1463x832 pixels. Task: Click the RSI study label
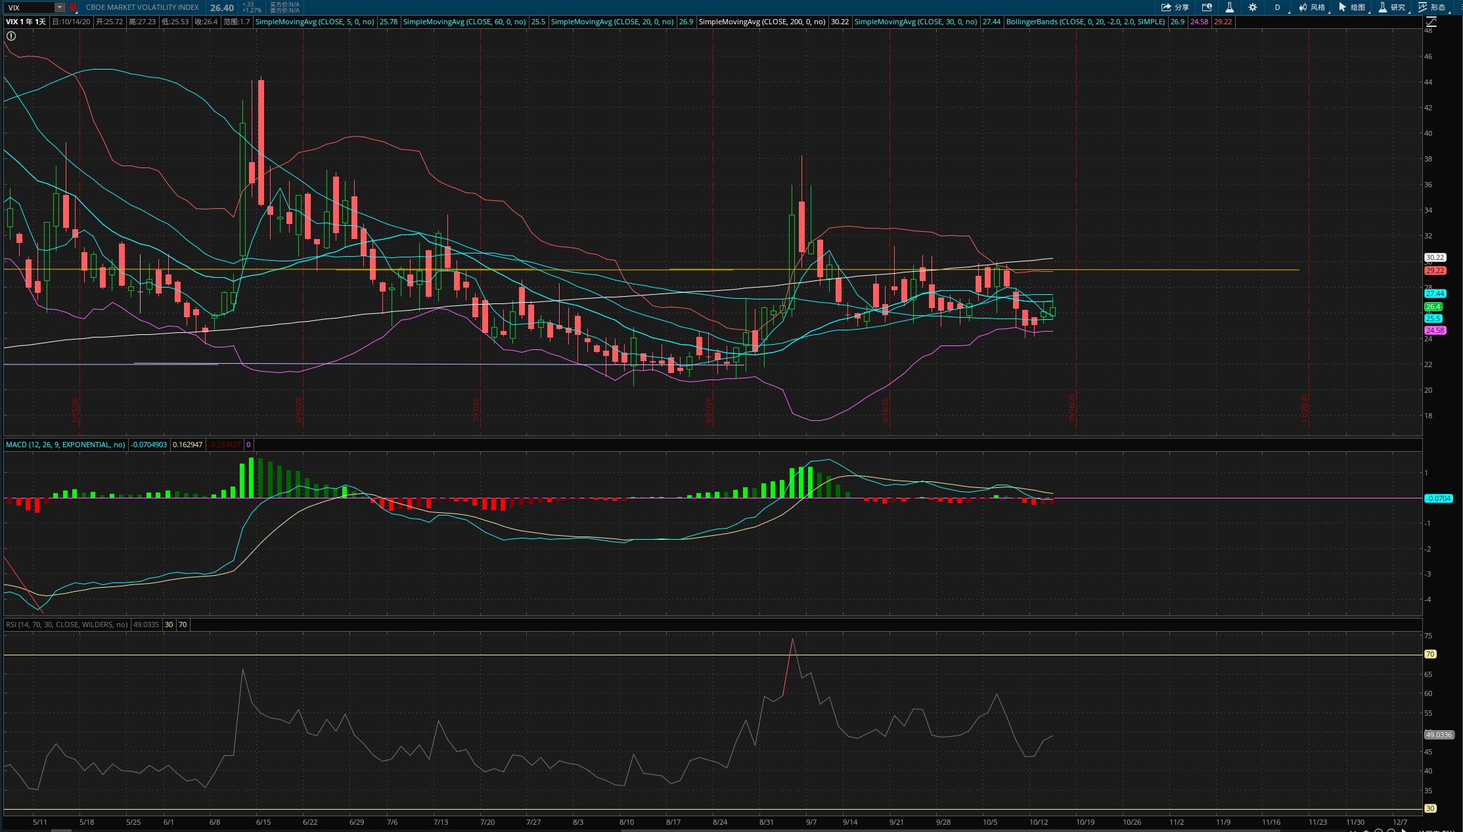[x=67, y=624]
